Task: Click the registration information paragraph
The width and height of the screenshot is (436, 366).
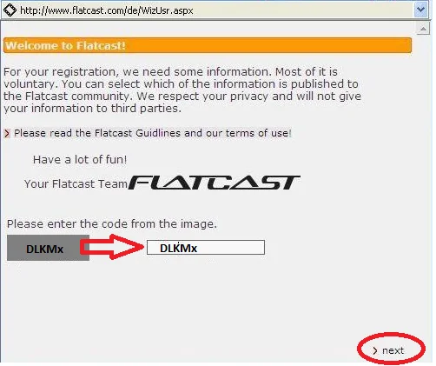Action: 182,90
